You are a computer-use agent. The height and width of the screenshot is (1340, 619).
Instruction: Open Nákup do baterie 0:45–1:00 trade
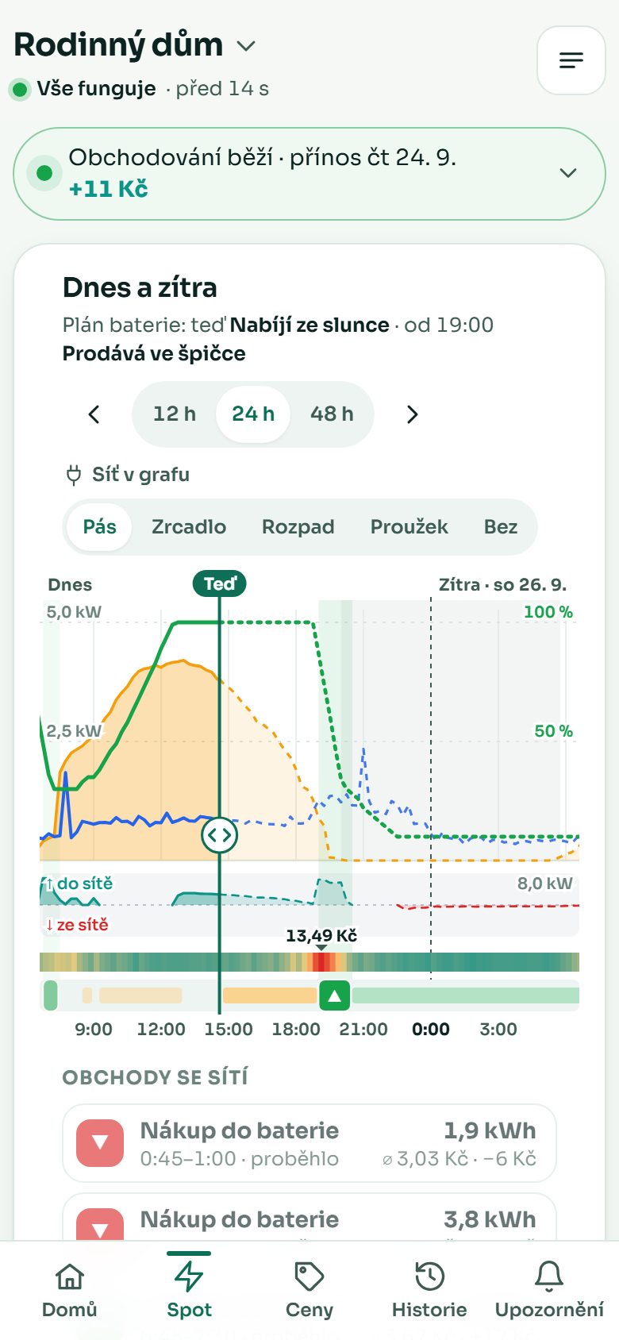309,1143
